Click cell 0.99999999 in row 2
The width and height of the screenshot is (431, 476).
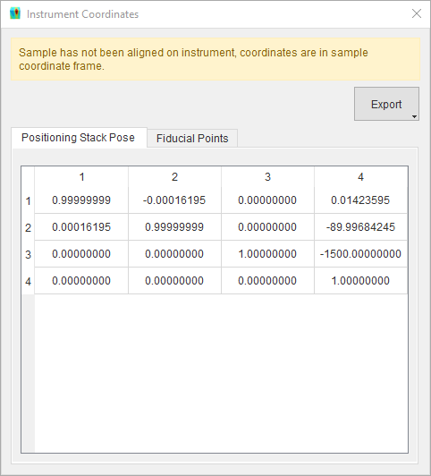point(174,227)
